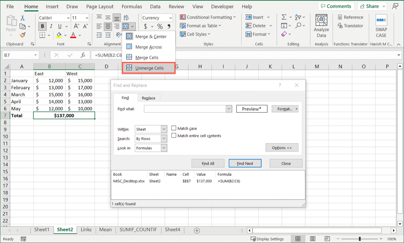
Task: Click the Percent Style icon
Action: tap(160, 26)
